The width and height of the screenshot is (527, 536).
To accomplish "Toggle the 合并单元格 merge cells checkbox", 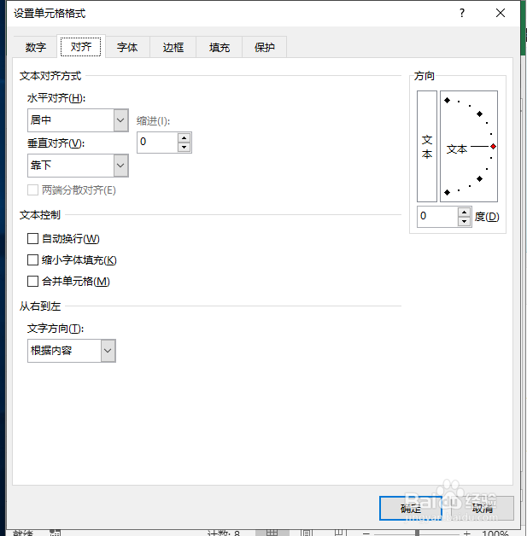I will [33, 282].
